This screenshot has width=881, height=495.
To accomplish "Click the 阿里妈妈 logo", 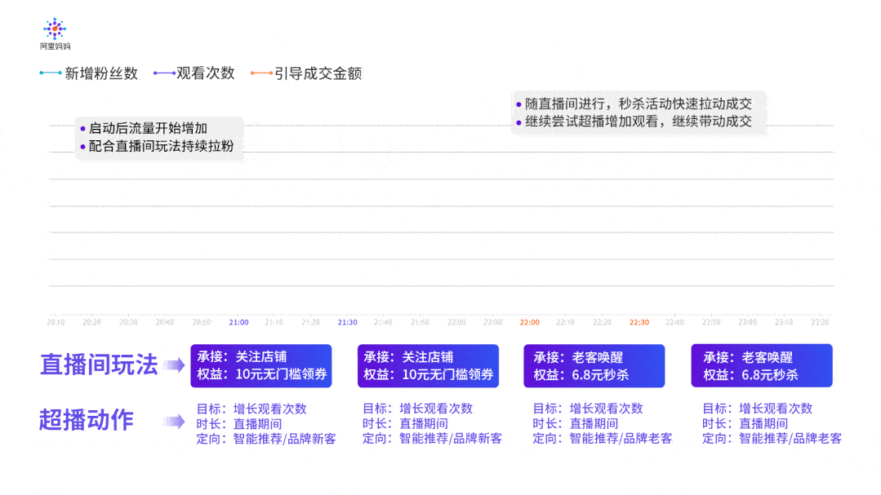I will point(55,33).
